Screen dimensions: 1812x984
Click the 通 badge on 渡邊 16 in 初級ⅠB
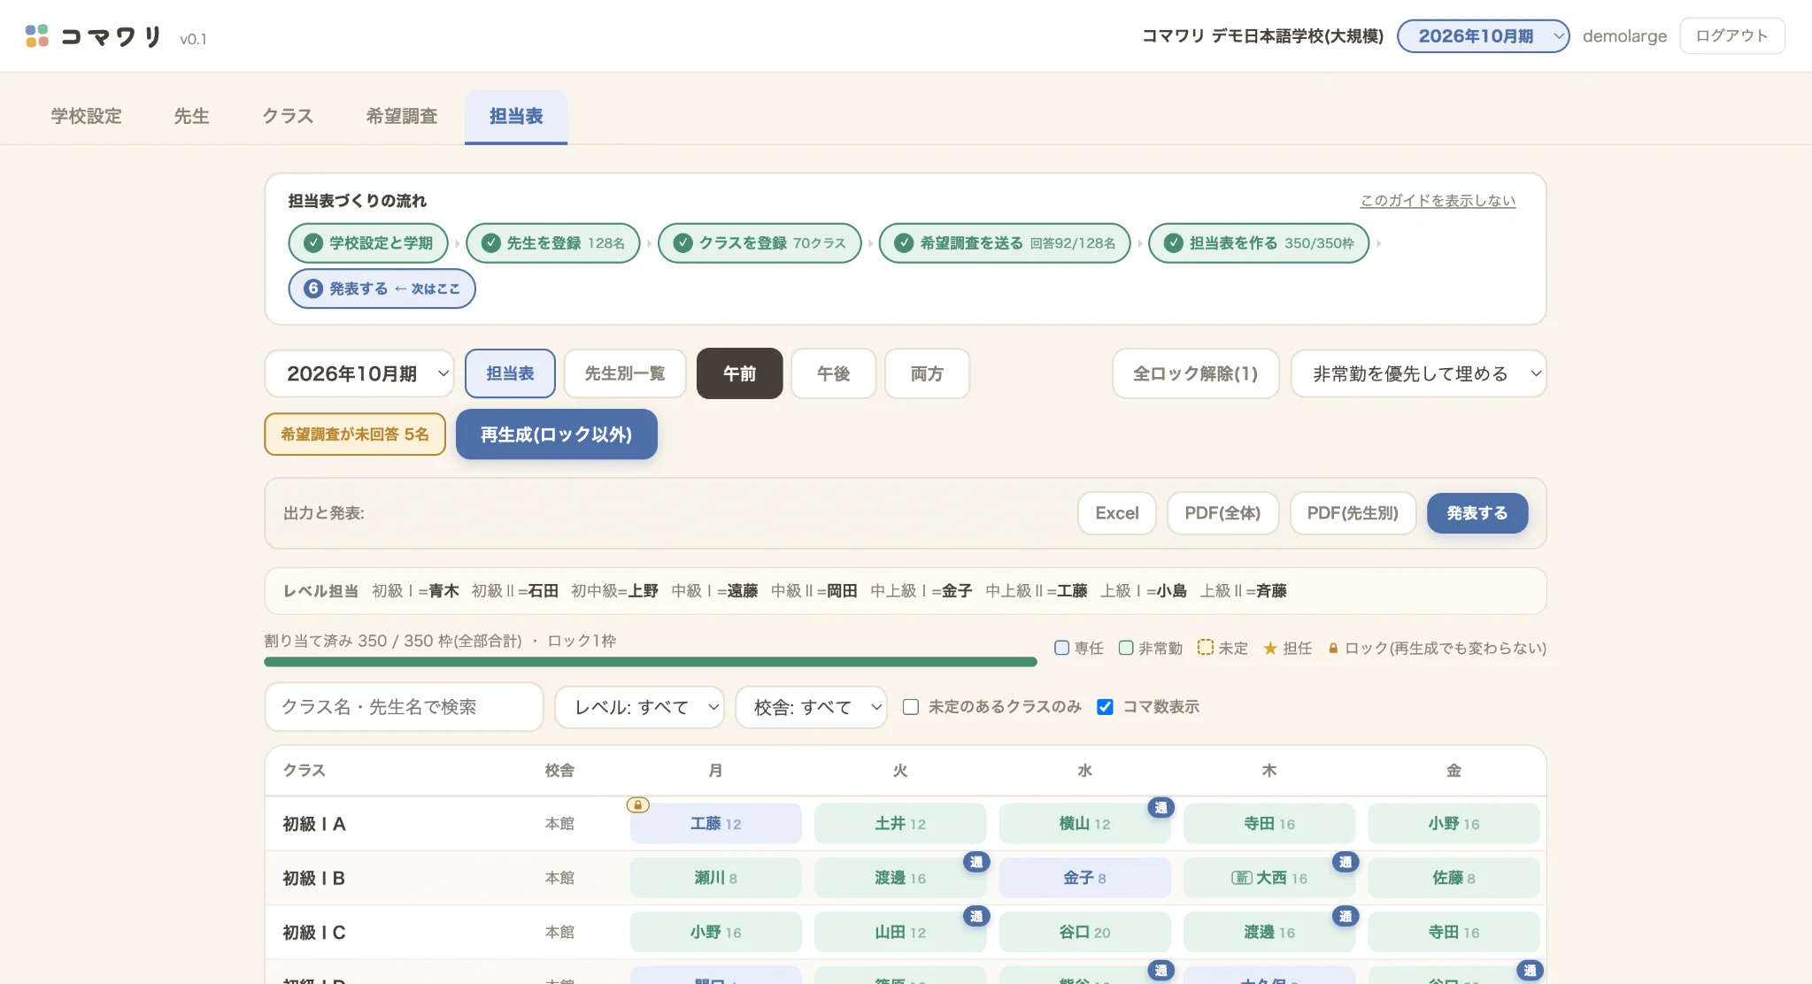click(x=975, y=862)
